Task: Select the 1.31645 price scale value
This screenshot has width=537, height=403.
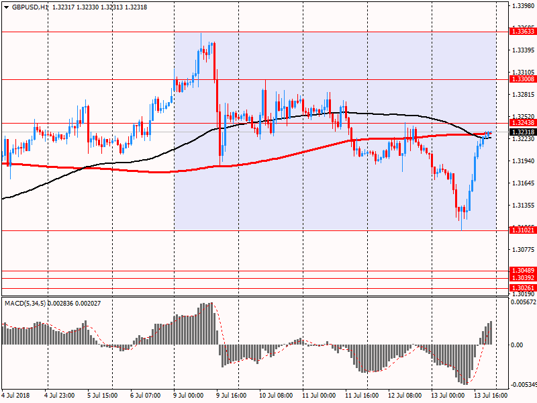Action: coord(523,183)
